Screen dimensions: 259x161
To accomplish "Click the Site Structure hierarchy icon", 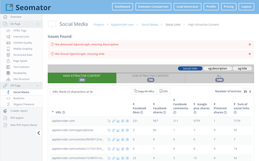I will (x=8, y=79).
